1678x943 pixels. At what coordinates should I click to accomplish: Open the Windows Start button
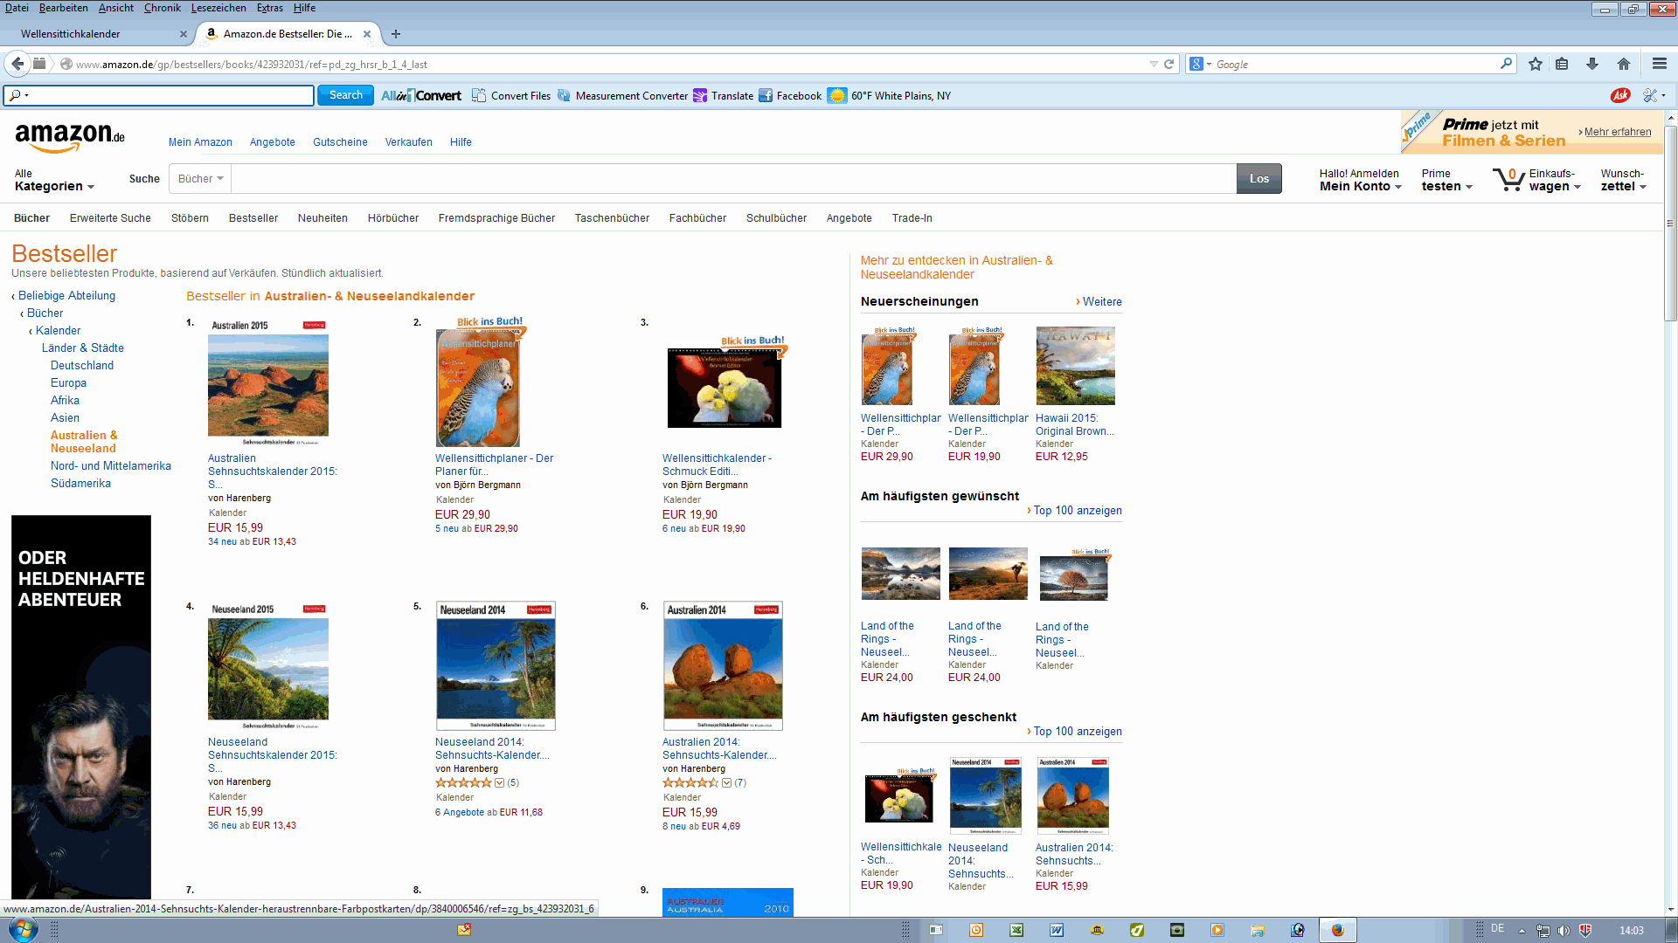23,929
